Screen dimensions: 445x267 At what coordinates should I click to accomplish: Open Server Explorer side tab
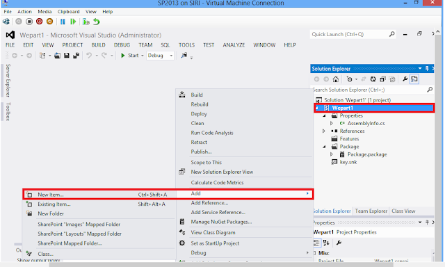[8, 80]
